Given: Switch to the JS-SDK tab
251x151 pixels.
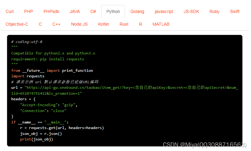Looking at the screenshot, I should (x=191, y=11).
